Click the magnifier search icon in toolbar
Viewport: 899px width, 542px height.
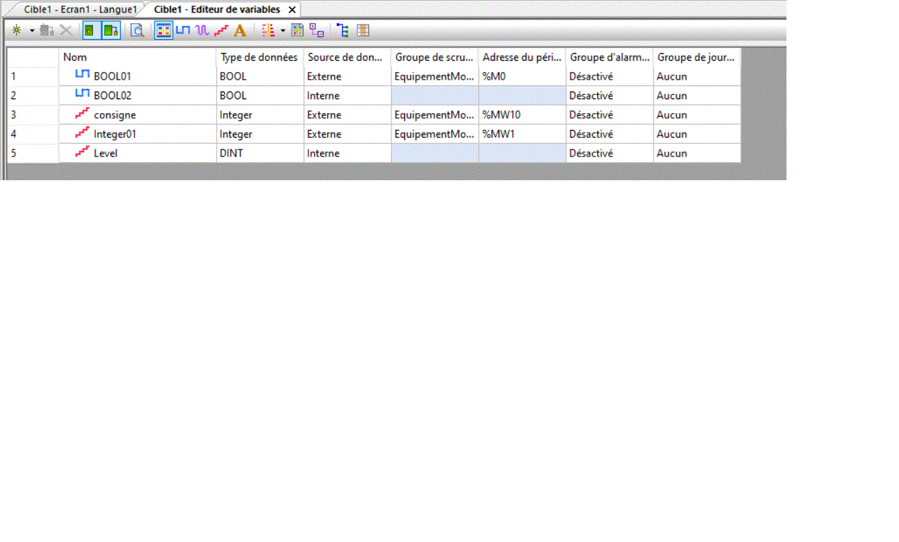point(138,31)
